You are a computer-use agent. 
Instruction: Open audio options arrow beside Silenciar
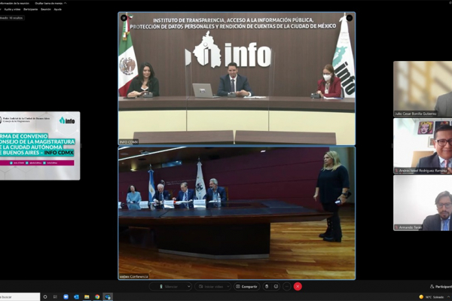(189, 287)
